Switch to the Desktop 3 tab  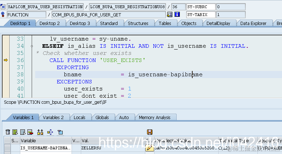[80, 24]
